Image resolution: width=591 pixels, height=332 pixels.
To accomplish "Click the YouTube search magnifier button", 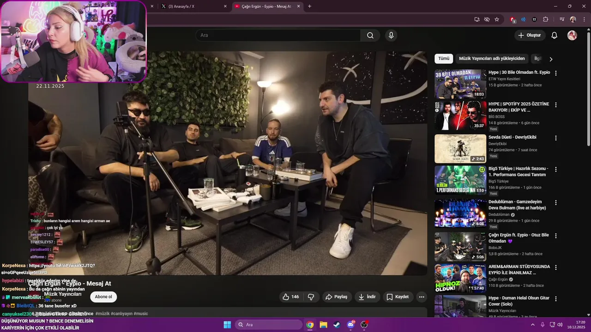I will click(370, 36).
